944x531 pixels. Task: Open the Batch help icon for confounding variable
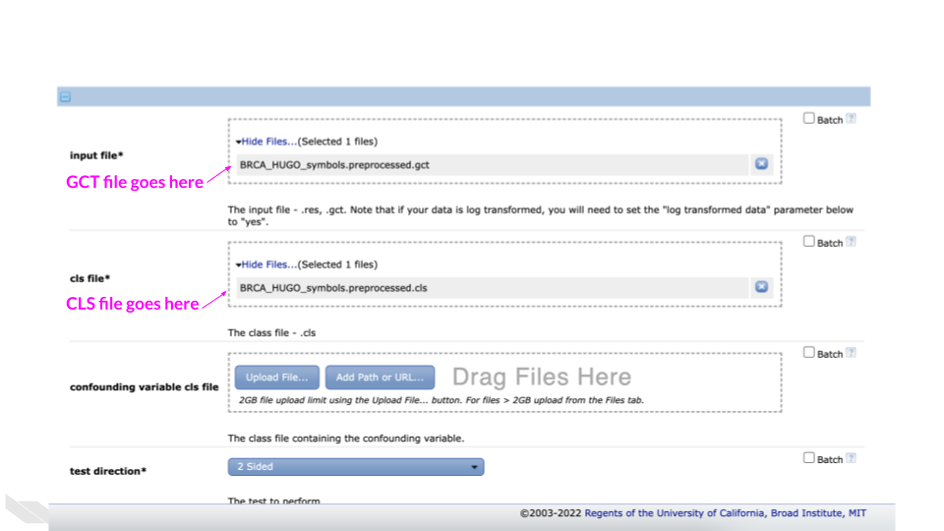851,353
